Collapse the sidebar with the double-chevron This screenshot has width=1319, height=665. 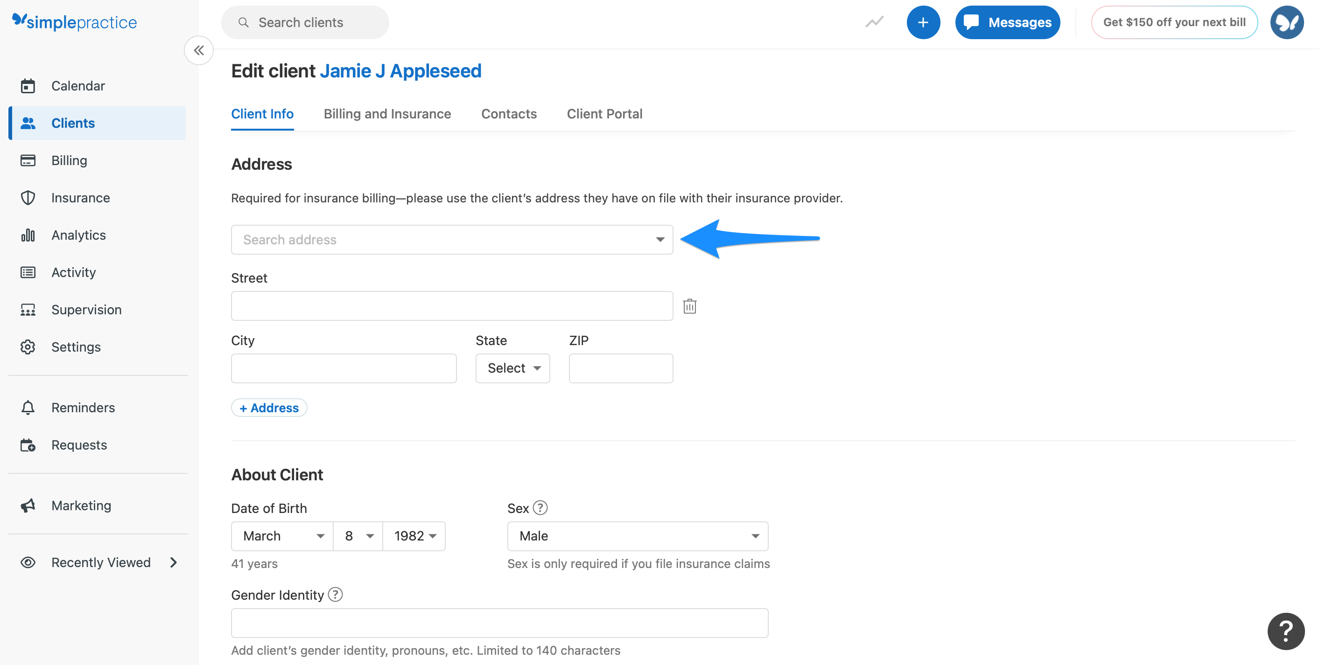[199, 50]
